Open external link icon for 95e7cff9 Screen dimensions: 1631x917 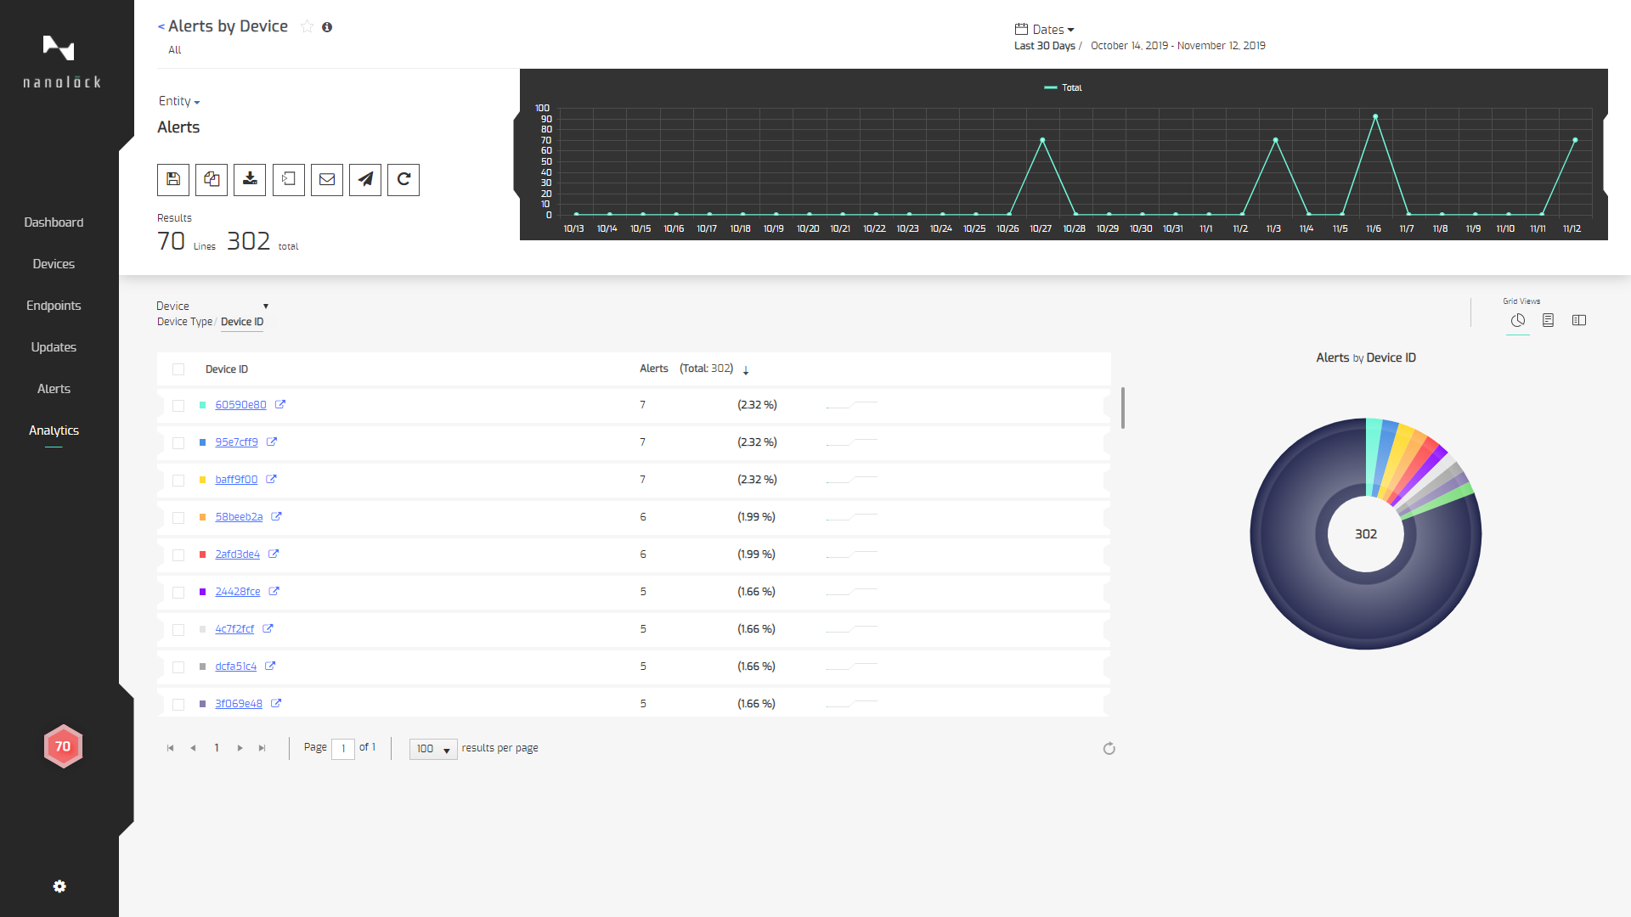[x=272, y=442]
